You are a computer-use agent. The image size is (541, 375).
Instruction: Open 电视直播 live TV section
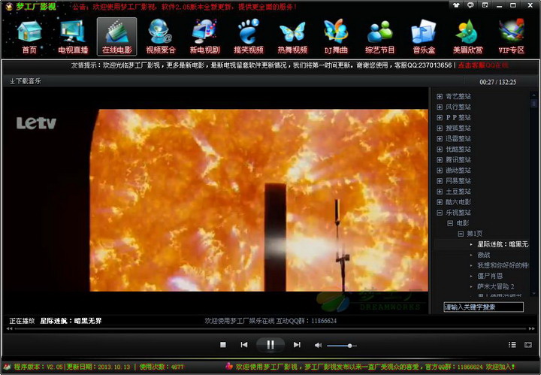[x=73, y=35]
